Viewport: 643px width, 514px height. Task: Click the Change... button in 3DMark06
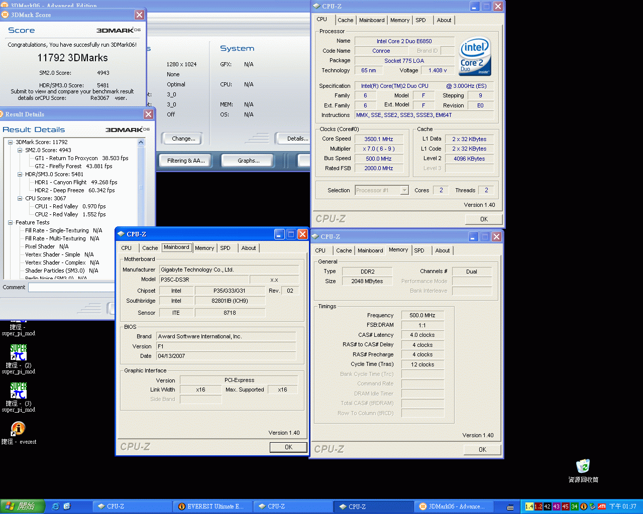point(183,139)
